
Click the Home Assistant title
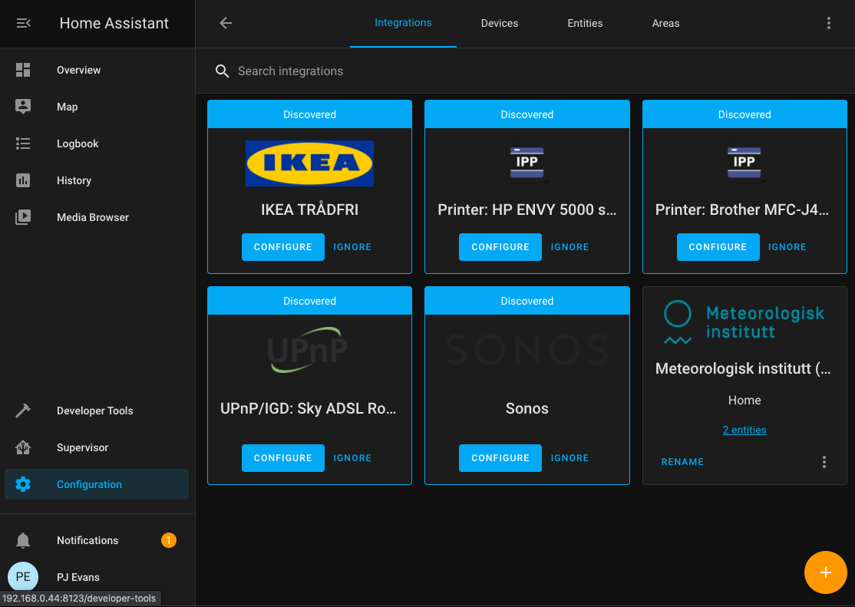[x=114, y=23]
